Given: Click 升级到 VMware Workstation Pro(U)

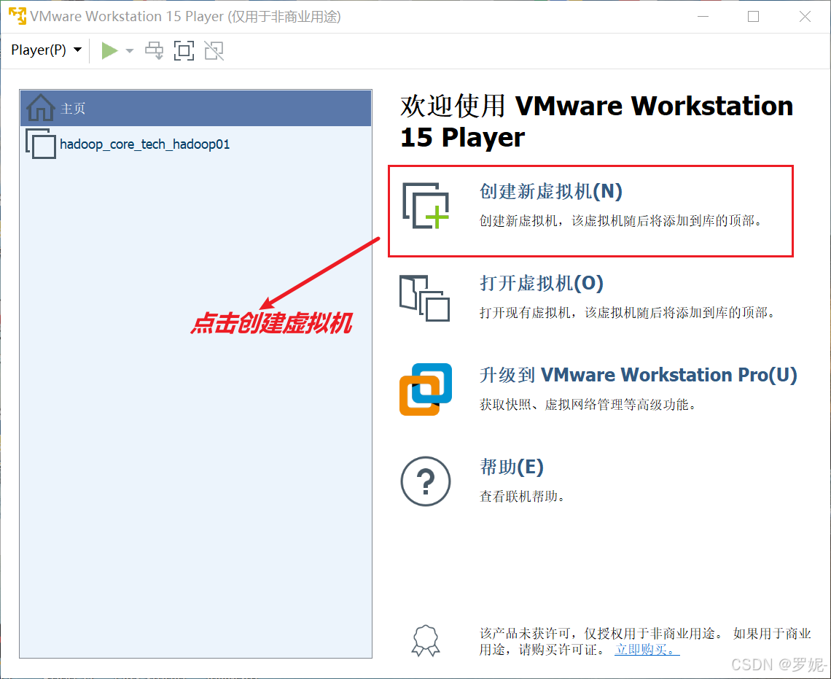Looking at the screenshot, I should (x=638, y=375).
